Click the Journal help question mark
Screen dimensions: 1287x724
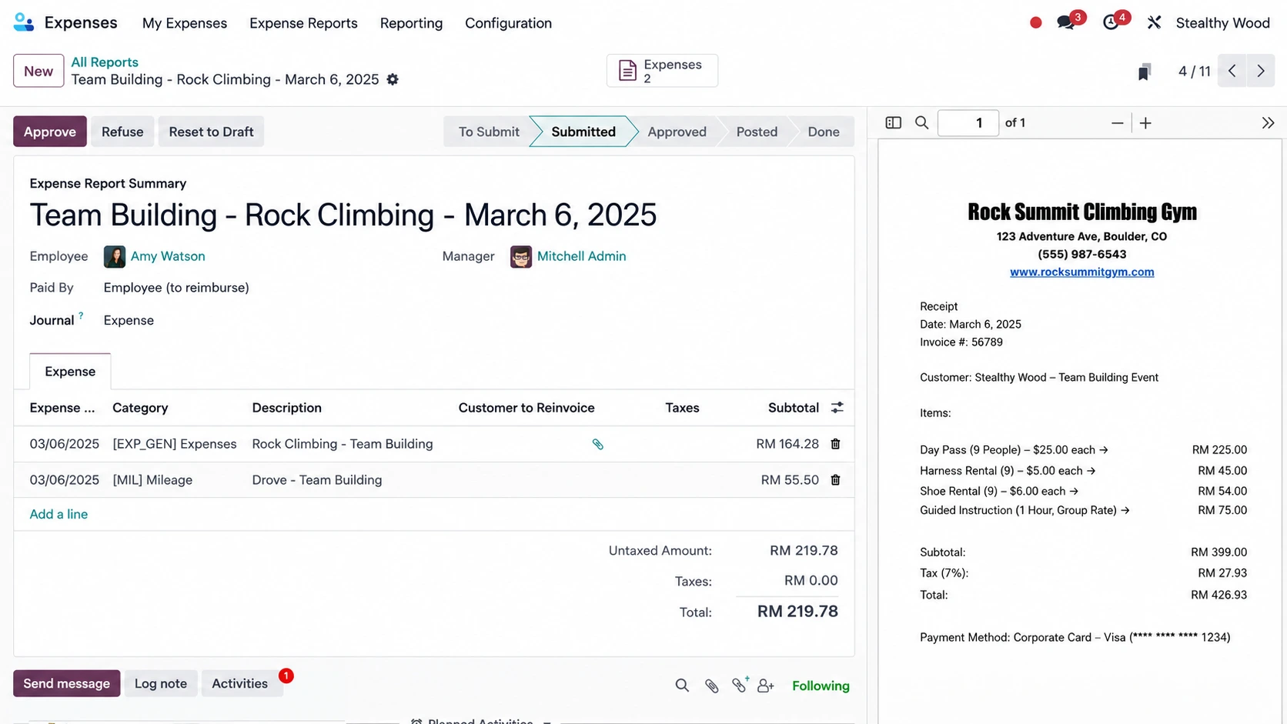click(x=81, y=315)
